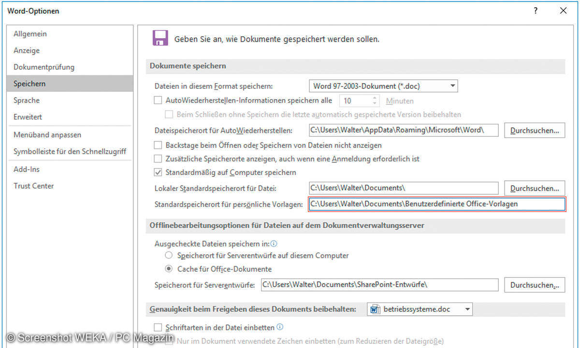Switch to Dokumentprüfung category
Screen dimensions: 580x348
(x=70, y=67)
